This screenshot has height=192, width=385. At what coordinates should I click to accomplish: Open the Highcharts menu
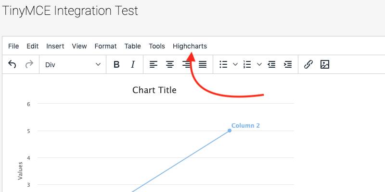coord(190,46)
